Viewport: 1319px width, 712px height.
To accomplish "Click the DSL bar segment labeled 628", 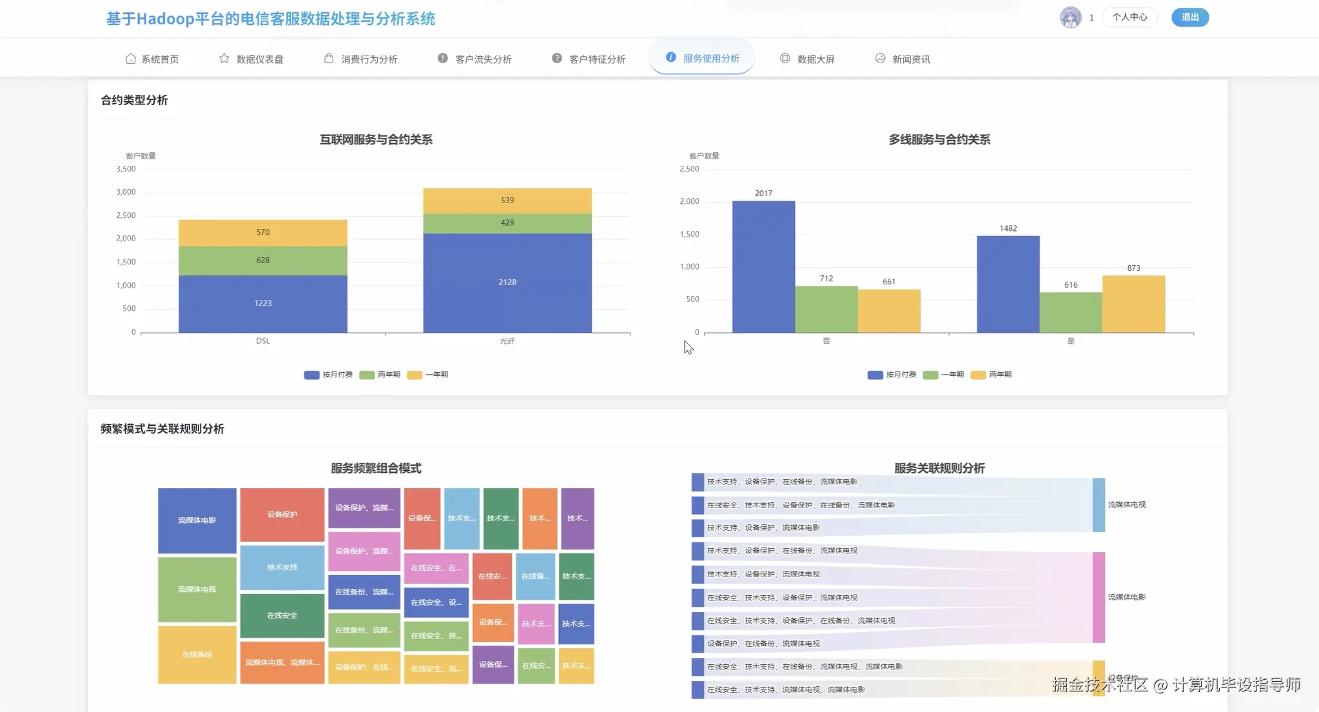I will (x=263, y=261).
